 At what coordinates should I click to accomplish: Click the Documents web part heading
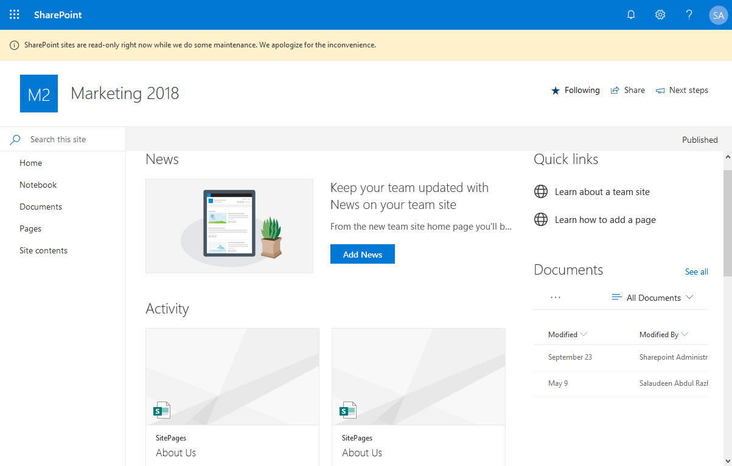click(568, 270)
